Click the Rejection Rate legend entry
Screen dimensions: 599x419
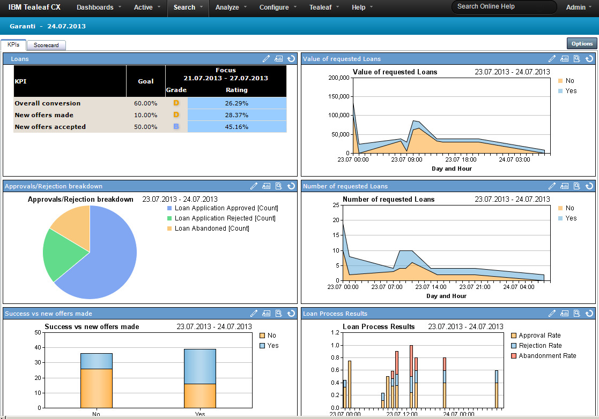(536, 345)
